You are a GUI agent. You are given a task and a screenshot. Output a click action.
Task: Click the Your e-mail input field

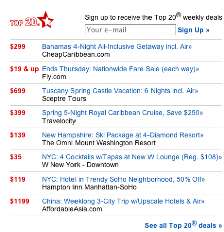[130, 30]
